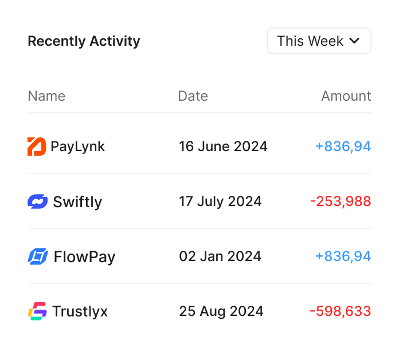Click the multicolor Trustlyx logo icon
Viewport: 399px width, 348px height.
(37, 311)
